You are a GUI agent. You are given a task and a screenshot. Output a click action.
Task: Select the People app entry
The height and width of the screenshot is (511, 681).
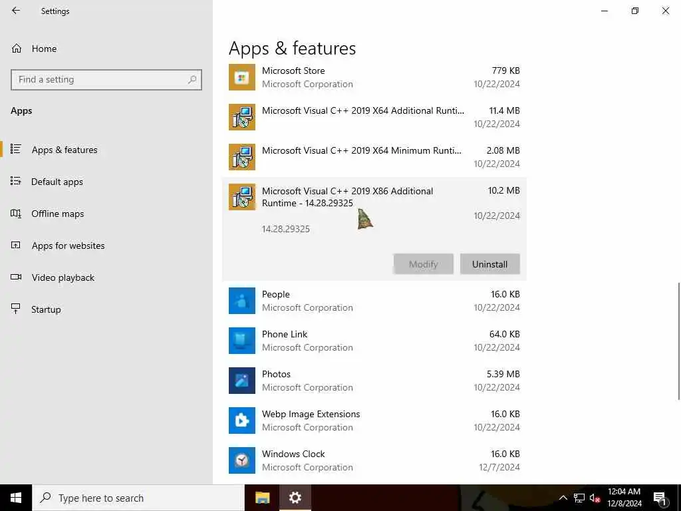click(374, 301)
